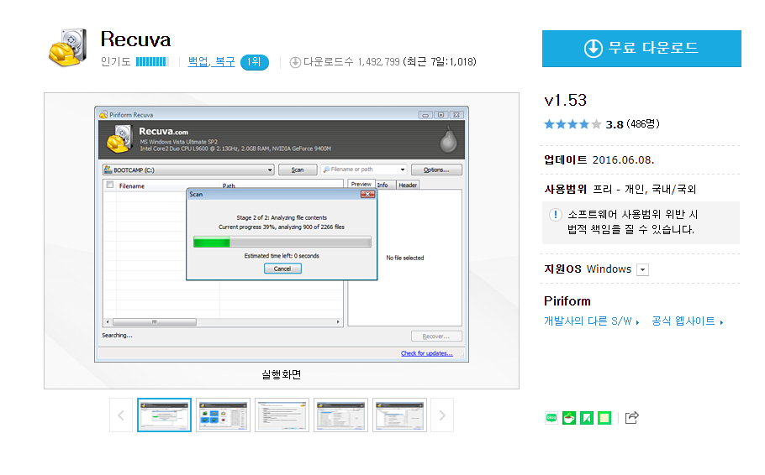This screenshot has width=765, height=475.
Task: Click the update date 2016.06.08.
Action: (x=623, y=160)
